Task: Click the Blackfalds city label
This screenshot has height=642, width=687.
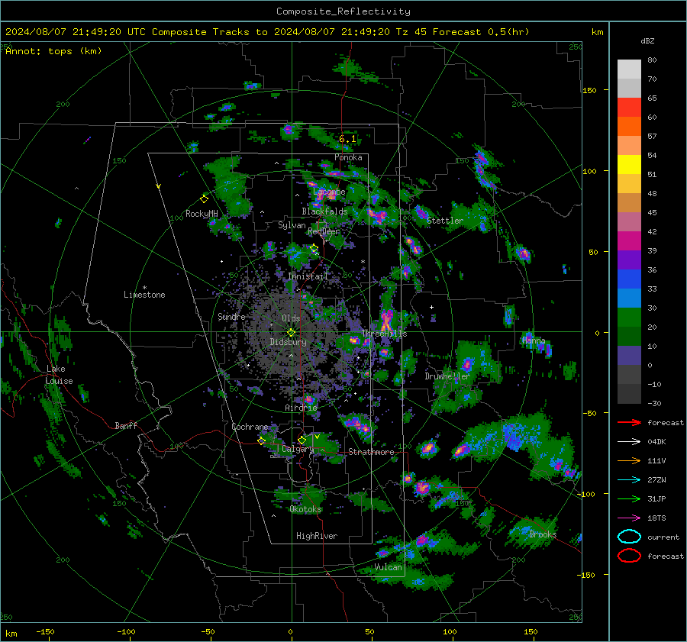Action: click(324, 211)
